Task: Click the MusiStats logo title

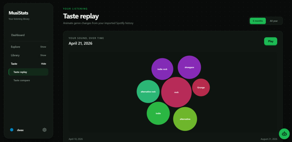Action: pos(18,13)
